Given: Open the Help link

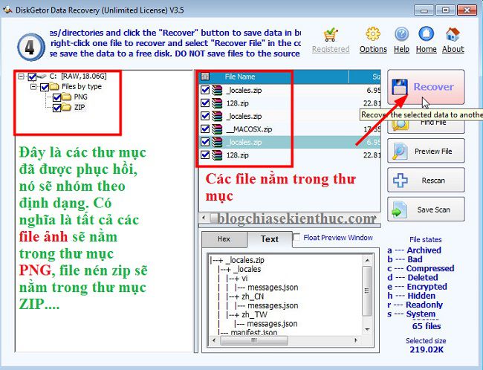Looking at the screenshot, I should click(401, 49).
